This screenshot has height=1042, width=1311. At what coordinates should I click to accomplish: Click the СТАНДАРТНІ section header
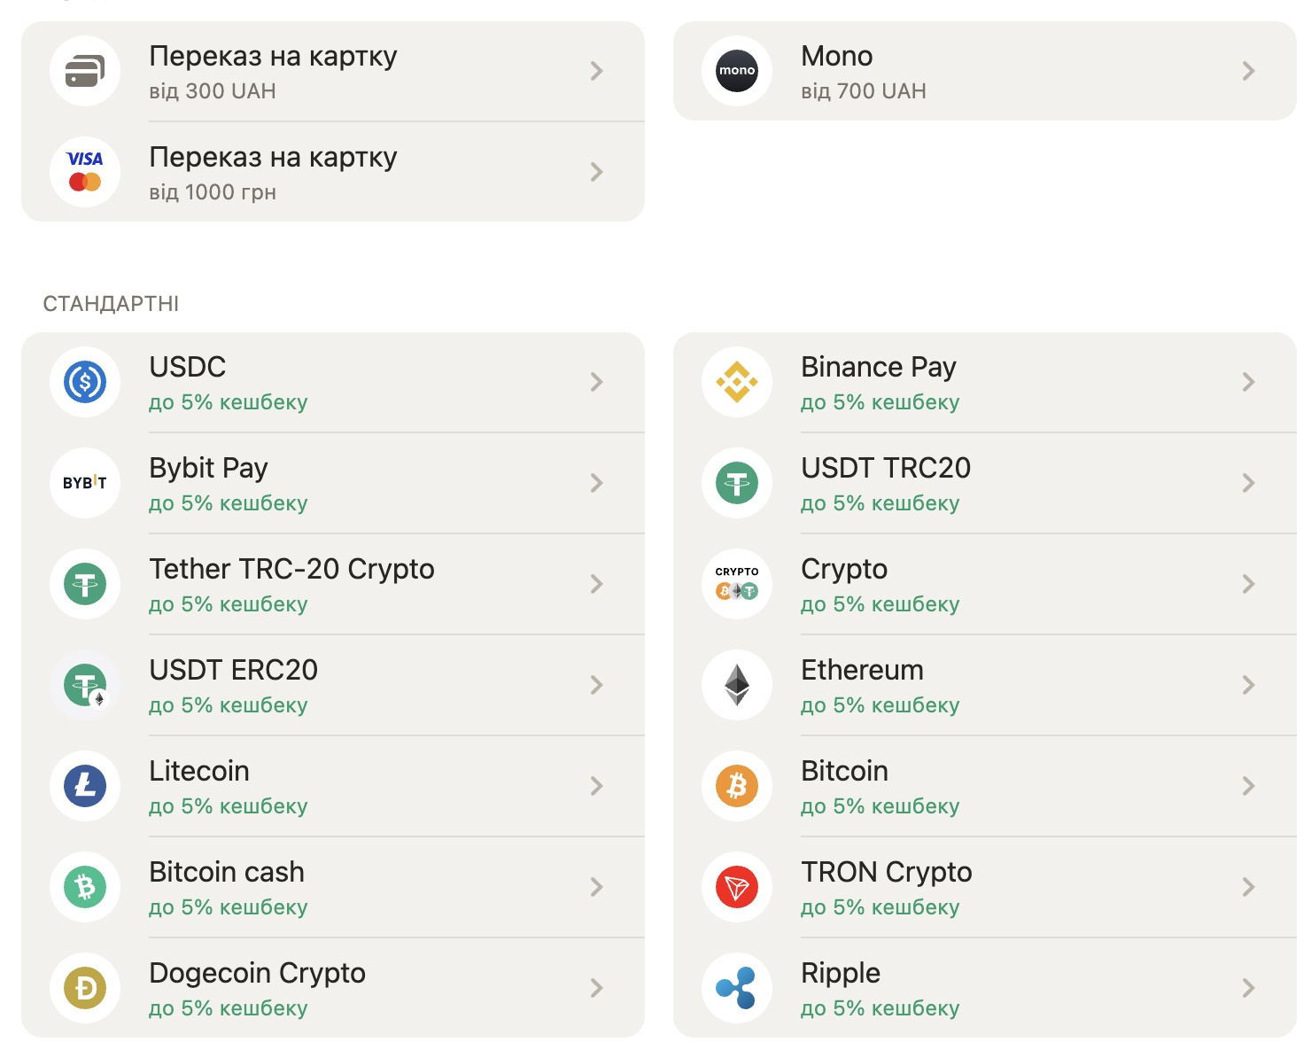(112, 302)
